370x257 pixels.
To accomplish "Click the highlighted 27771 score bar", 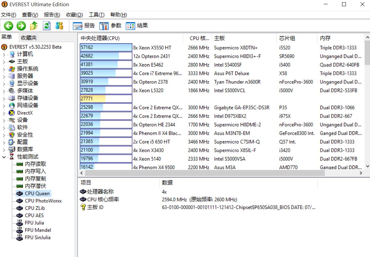I will click(x=106, y=99).
